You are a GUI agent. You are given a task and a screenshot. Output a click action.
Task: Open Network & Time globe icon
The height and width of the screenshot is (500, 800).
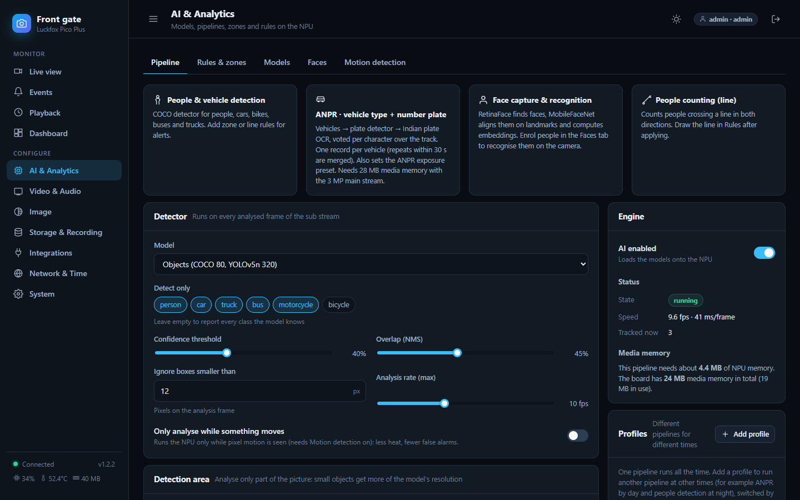pos(18,273)
